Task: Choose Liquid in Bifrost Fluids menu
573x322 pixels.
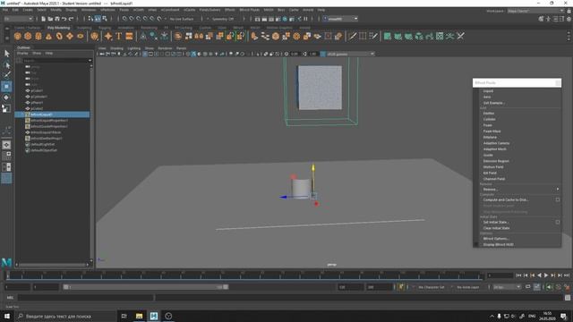Action: pyautogui.click(x=488, y=91)
